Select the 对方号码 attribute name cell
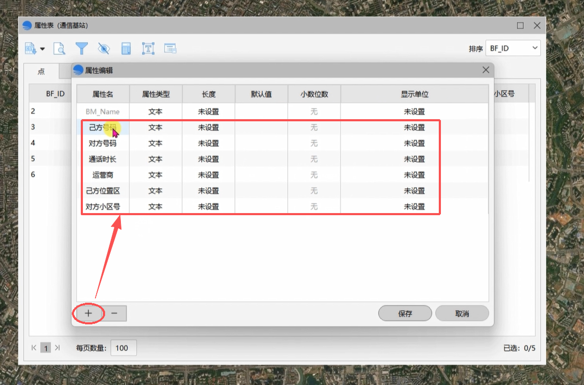Screen dimensions: 584x385 103,143
